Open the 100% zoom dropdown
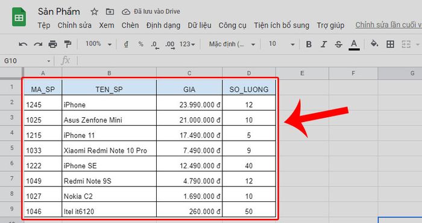The height and width of the screenshot is (223, 422). [98, 44]
